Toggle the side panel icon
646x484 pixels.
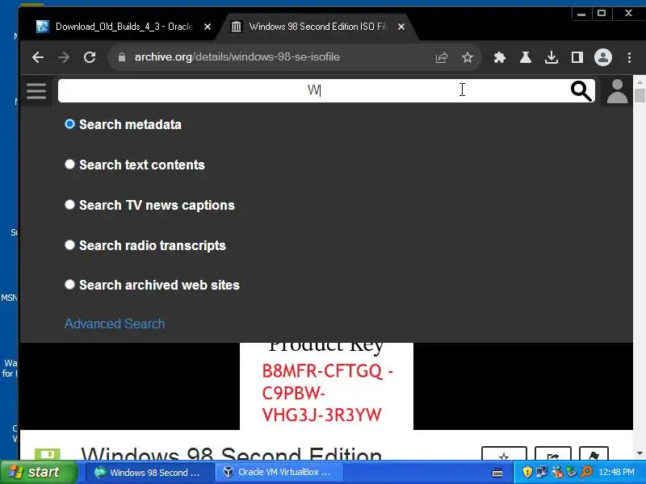click(x=577, y=57)
